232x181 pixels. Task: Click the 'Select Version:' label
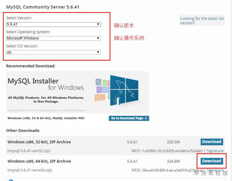pyautogui.click(x=19, y=18)
